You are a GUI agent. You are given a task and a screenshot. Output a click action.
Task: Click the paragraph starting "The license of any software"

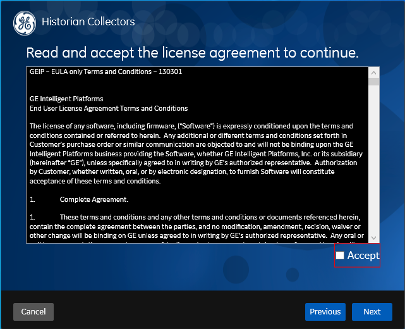(196, 154)
